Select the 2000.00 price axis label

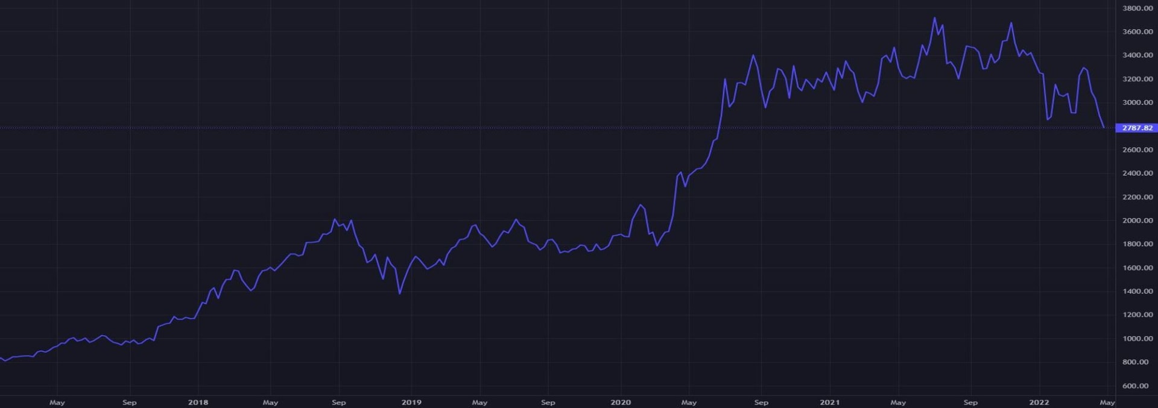click(x=1137, y=221)
